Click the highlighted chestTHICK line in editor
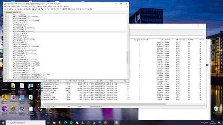223x125 pixels. coord(68,32)
